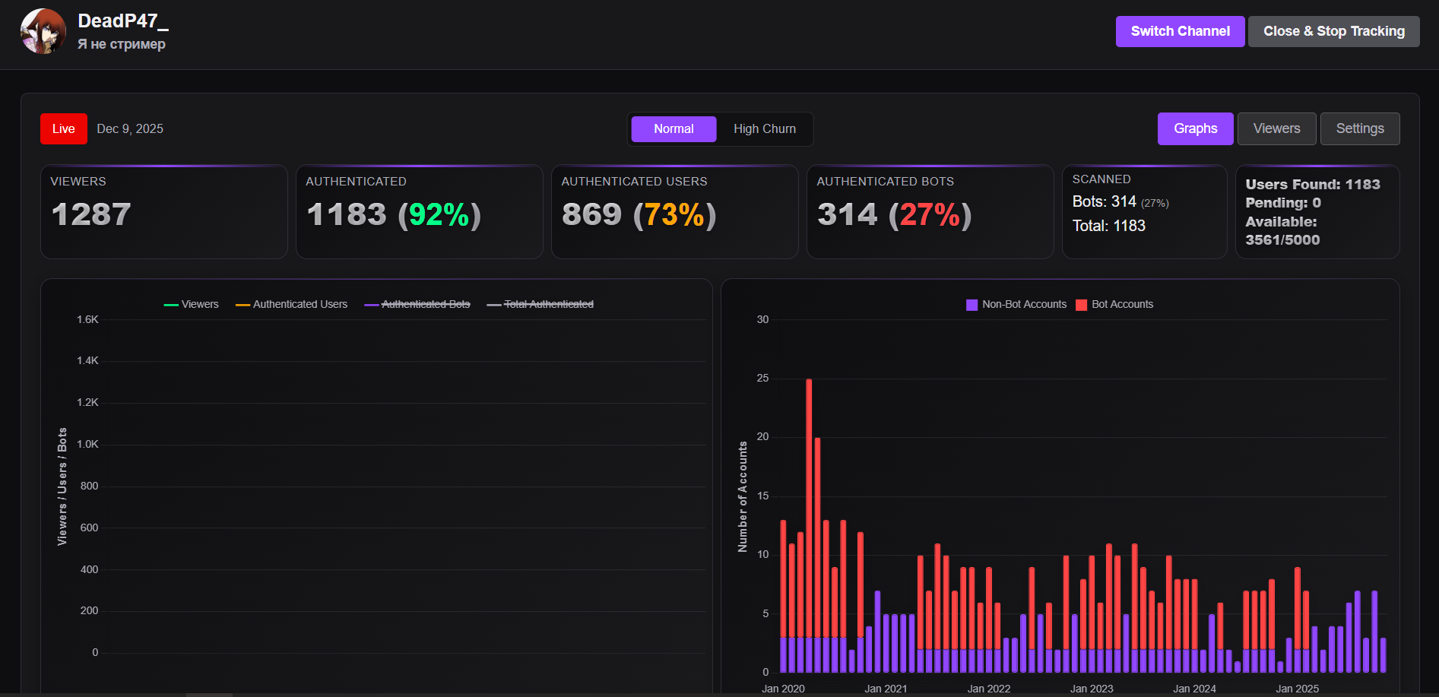
Task: Toggle Authenticated Users legend item
Action: pyautogui.click(x=292, y=304)
